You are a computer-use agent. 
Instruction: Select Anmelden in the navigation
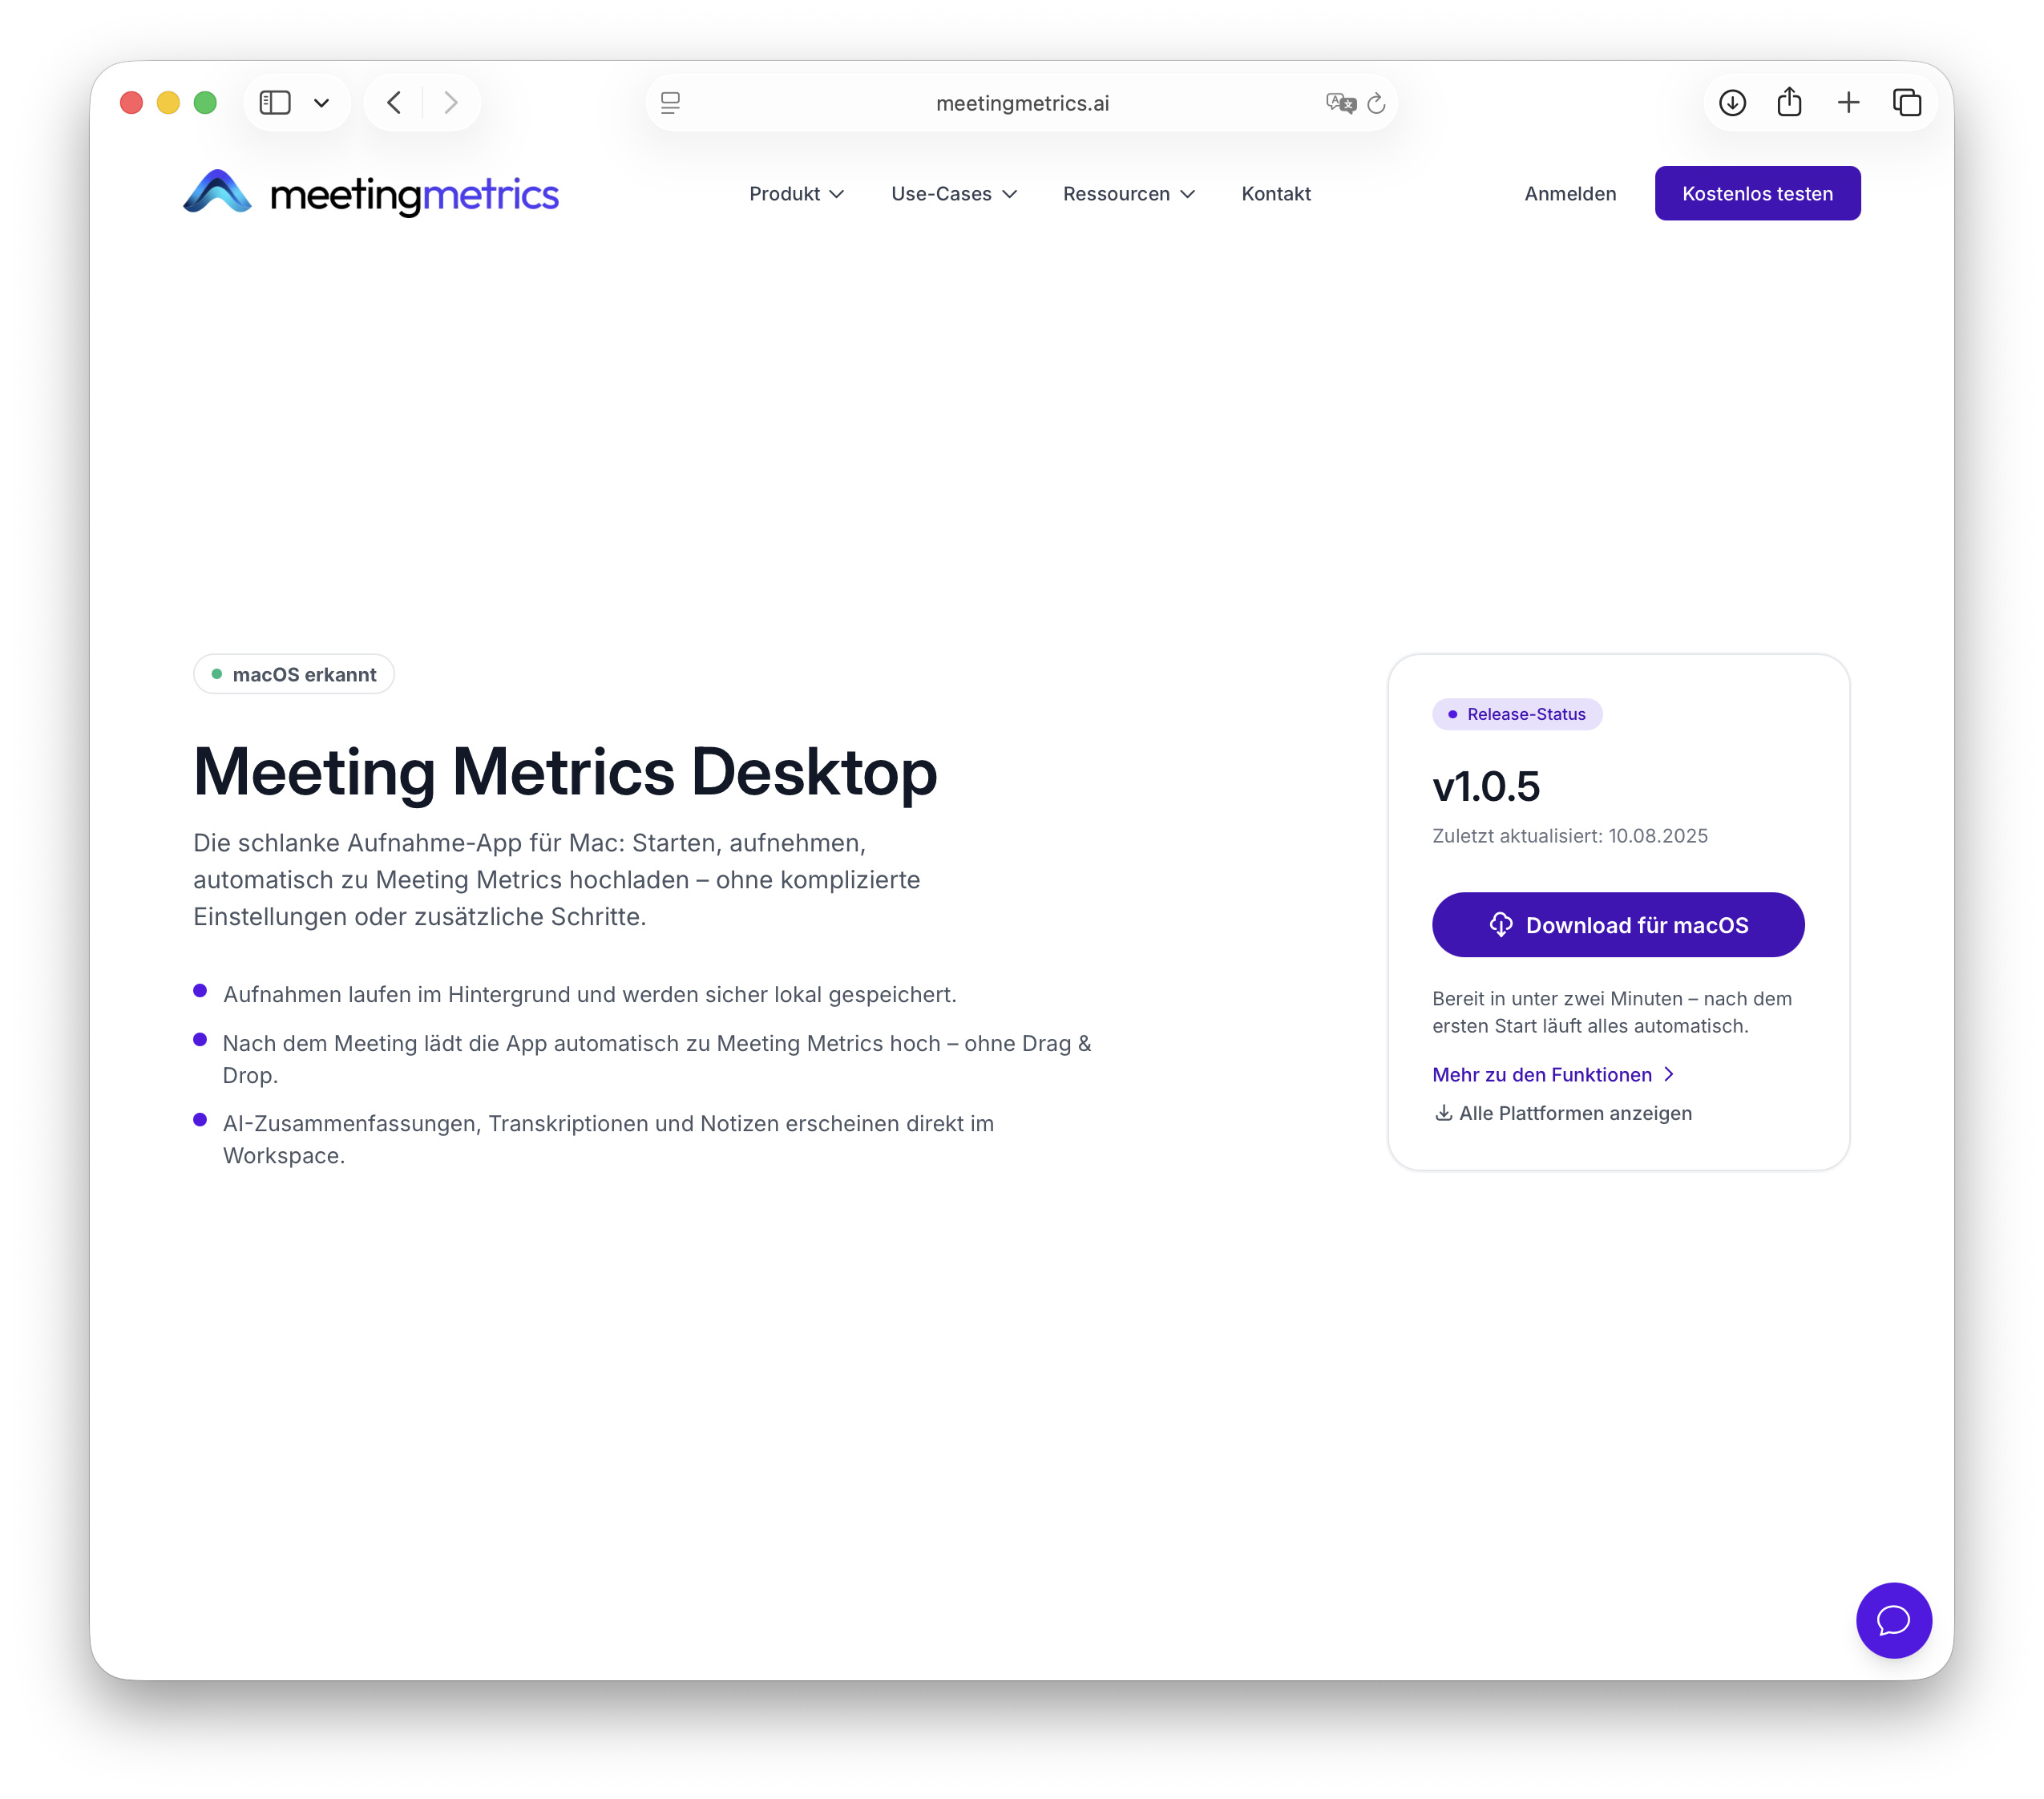point(1570,194)
